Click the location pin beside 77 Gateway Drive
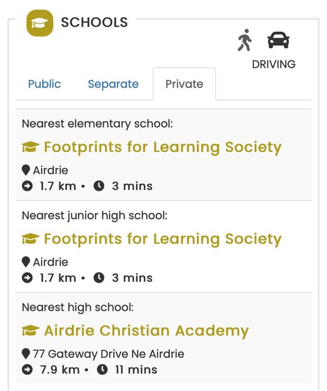This screenshot has width=327, height=391. tap(26, 353)
